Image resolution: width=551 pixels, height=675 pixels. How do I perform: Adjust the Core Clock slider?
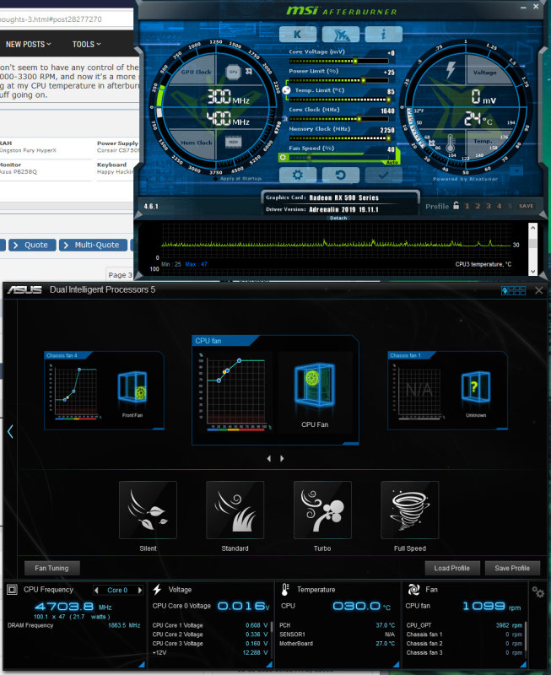tap(339, 119)
